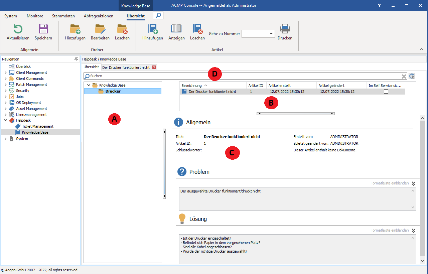This screenshot has width=428, height=274.
Task: Add a new article with Artikel Hinzufügen
Action: point(153,29)
